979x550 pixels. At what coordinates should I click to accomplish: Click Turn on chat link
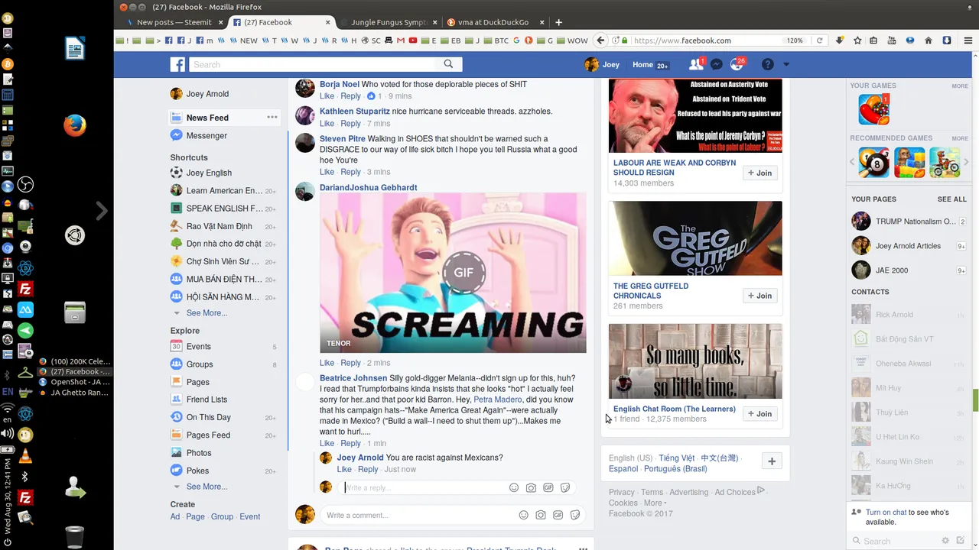pyautogui.click(x=886, y=513)
